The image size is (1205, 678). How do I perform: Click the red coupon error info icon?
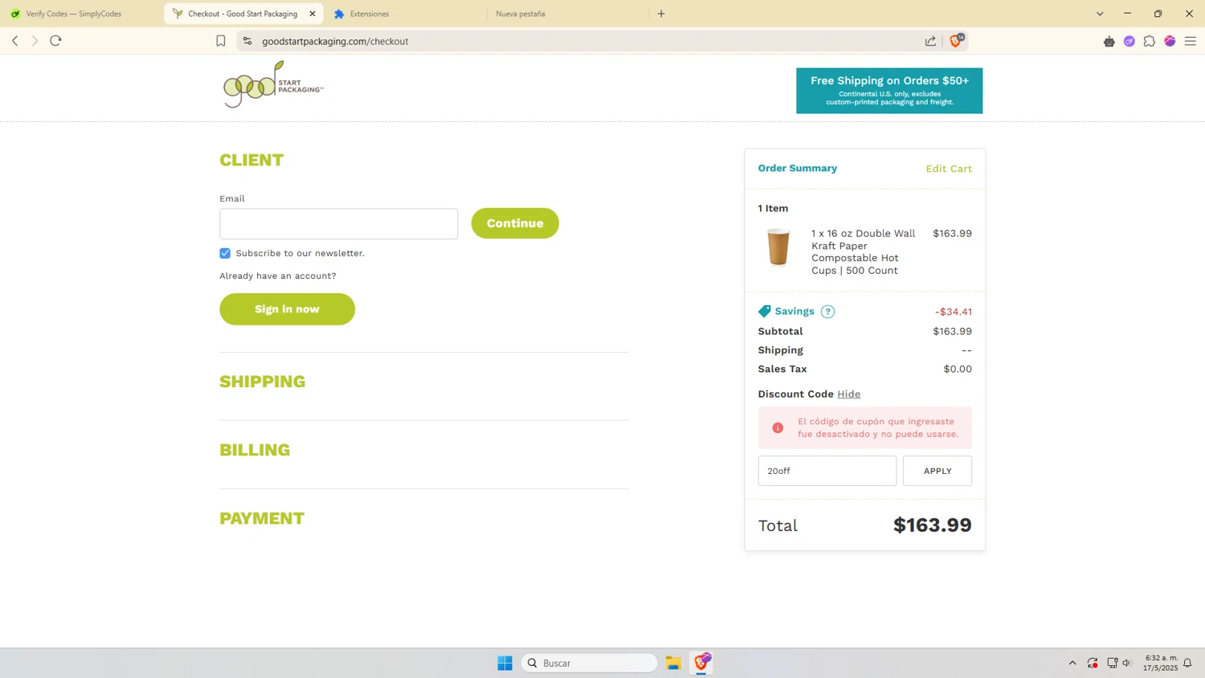click(x=778, y=427)
